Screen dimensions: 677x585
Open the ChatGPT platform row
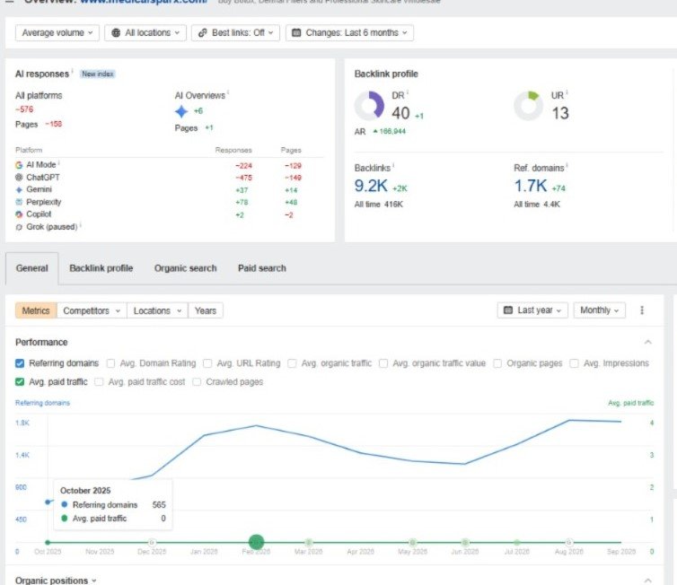169,178
